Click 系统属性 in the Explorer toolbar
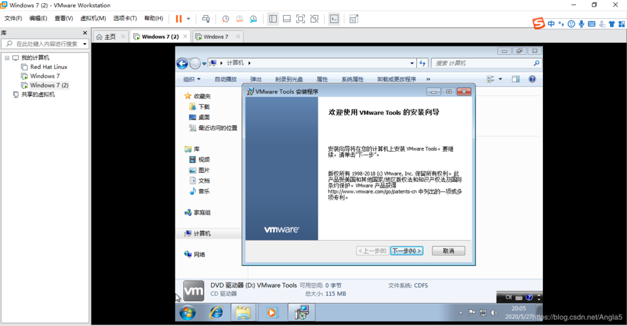627x326 pixels. (352, 79)
